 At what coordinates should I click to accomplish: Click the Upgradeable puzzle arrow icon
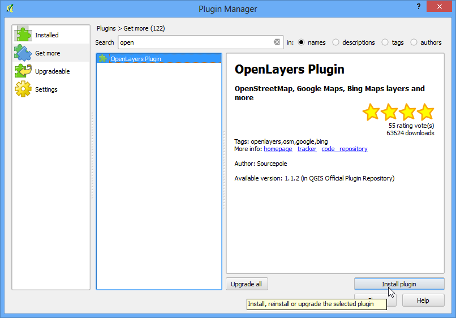tap(23, 71)
